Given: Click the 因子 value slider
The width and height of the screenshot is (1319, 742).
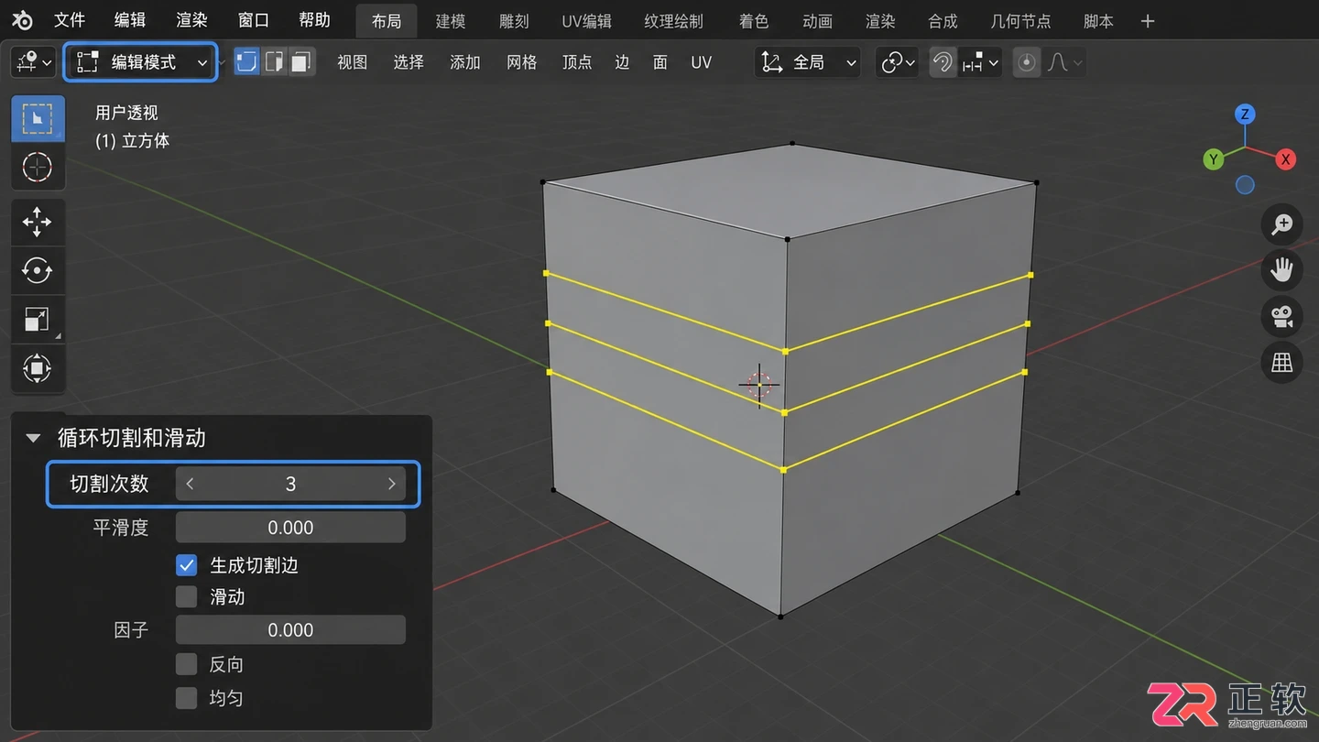Looking at the screenshot, I should [x=290, y=630].
